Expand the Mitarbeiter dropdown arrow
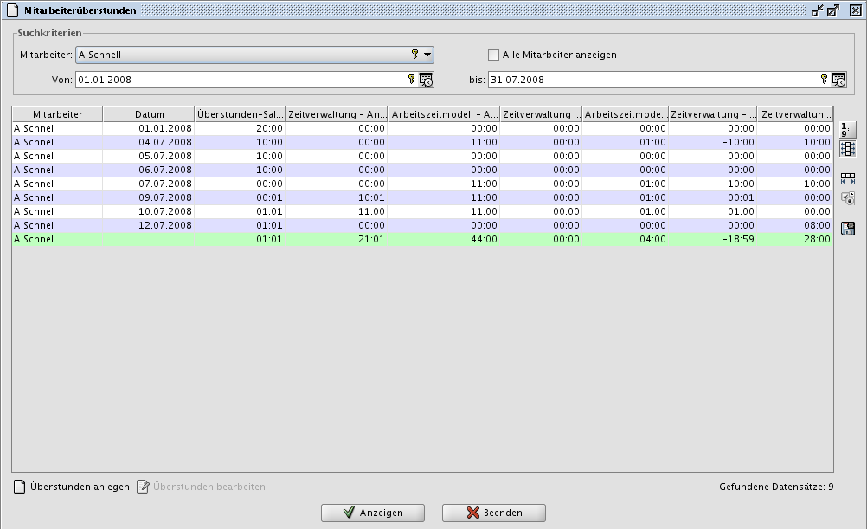 [x=427, y=55]
